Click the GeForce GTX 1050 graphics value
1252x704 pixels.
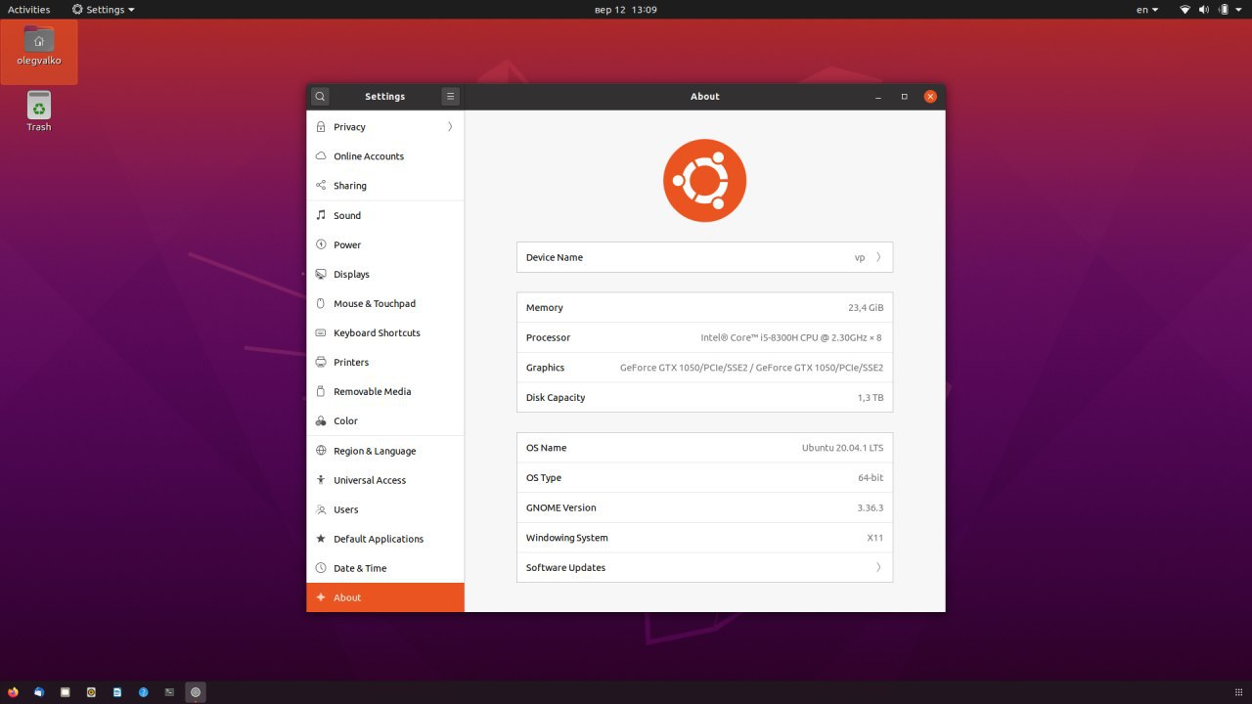(751, 368)
